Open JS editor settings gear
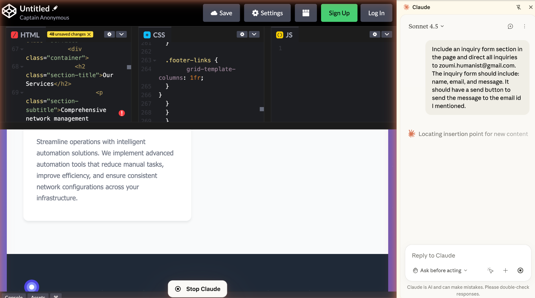This screenshot has height=298, width=535. [375, 34]
